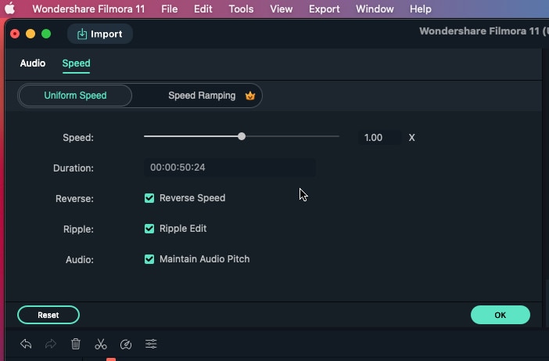Image resolution: width=549 pixels, height=361 pixels.
Task: Click the yellow minimize window button
Action: pos(30,34)
